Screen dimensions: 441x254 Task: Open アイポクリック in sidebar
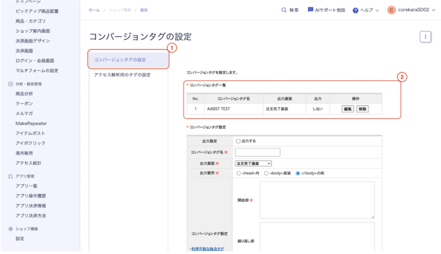pos(30,143)
